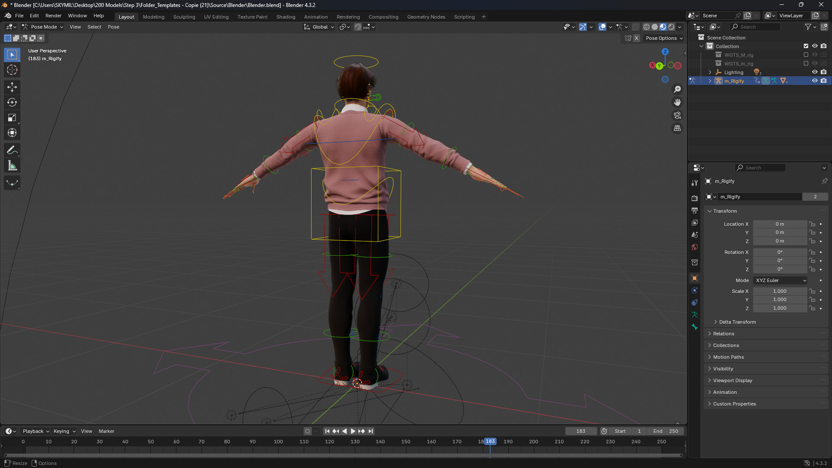The image size is (832, 468).
Task: Open the Render menu
Action: (x=53, y=16)
